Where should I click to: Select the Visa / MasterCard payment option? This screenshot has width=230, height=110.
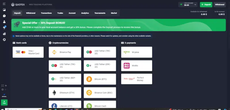point(28,52)
